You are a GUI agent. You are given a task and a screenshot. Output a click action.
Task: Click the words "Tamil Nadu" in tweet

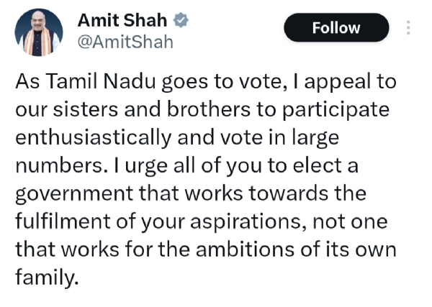click(x=95, y=81)
